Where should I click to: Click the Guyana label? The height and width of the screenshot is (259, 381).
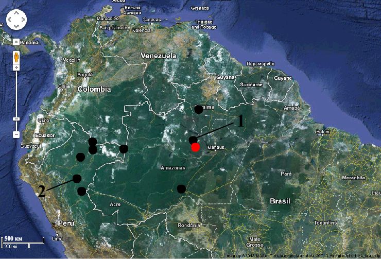[225, 77]
